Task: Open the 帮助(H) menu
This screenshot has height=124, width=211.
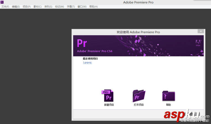Action: pos(94,7)
